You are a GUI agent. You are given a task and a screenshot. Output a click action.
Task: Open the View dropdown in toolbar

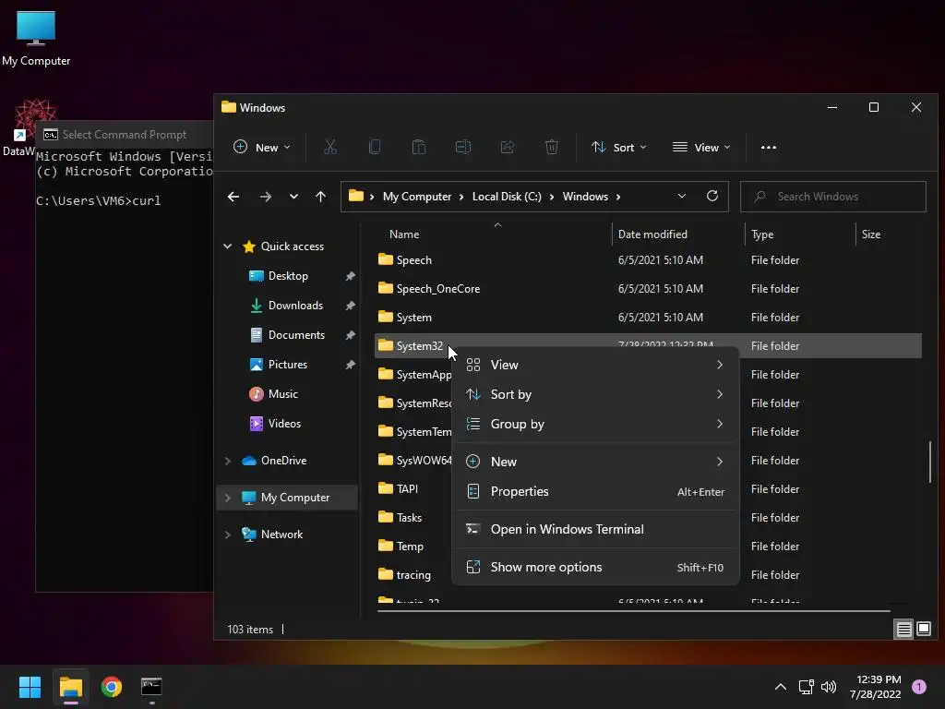coord(701,147)
